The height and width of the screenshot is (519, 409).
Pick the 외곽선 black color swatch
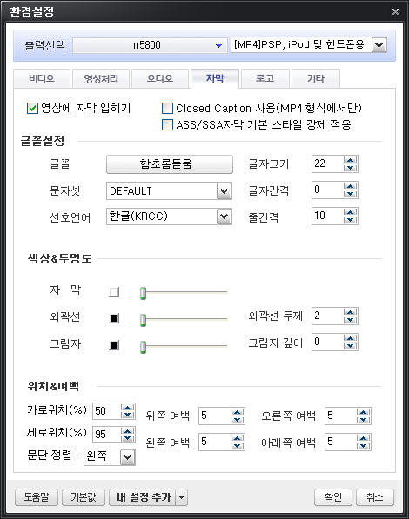114,318
